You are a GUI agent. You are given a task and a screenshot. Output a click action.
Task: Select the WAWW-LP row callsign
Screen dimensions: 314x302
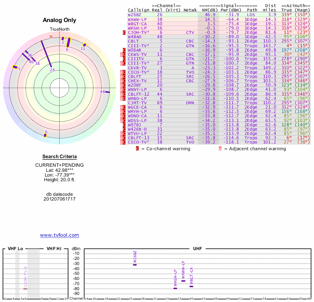tap(137, 19)
